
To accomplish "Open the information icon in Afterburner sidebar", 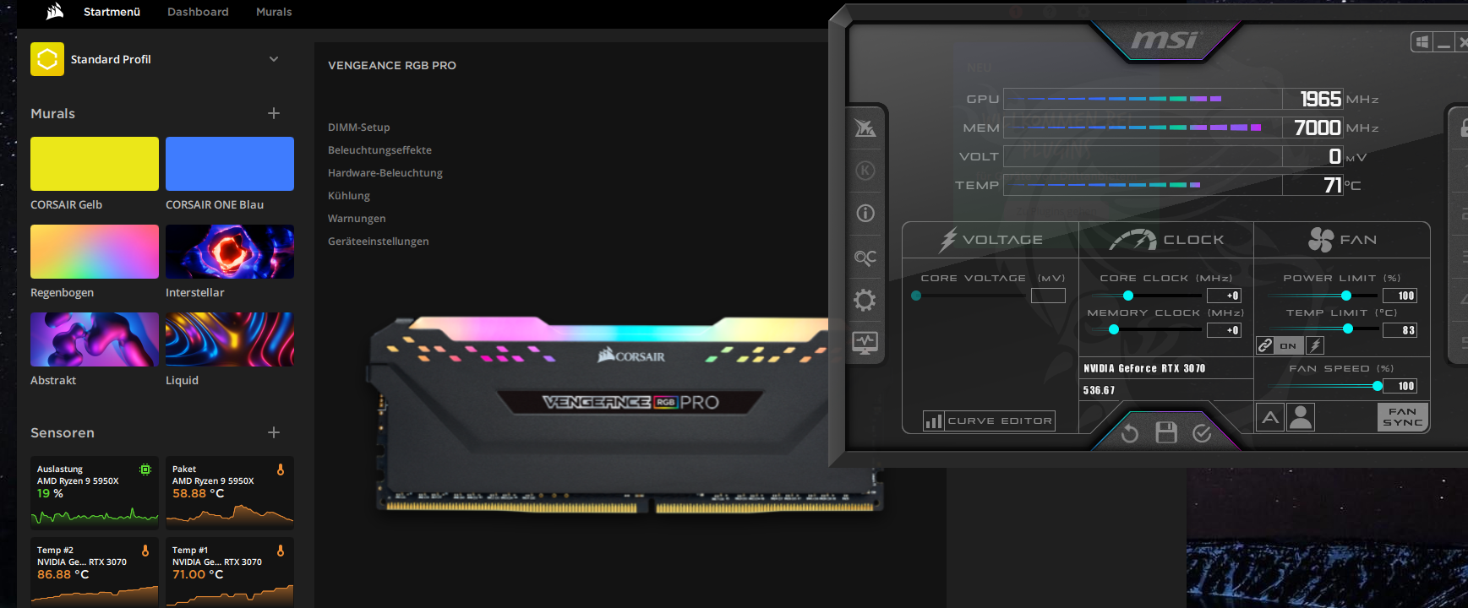I will 865,214.
